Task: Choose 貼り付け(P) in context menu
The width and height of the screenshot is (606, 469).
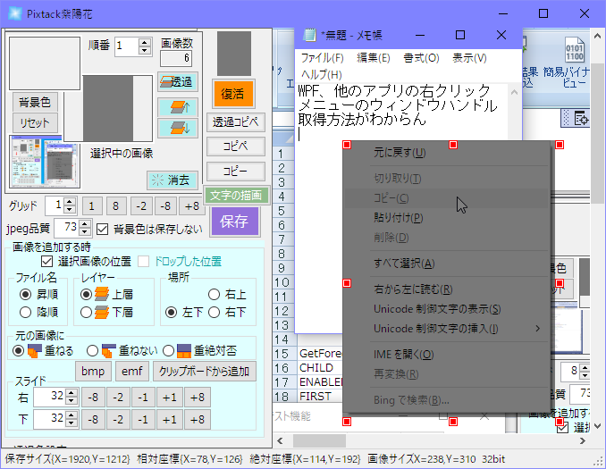Action: click(446, 218)
